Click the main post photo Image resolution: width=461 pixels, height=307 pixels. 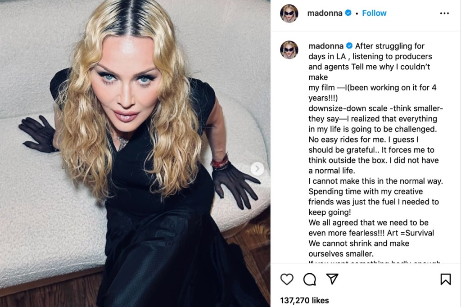(135, 153)
